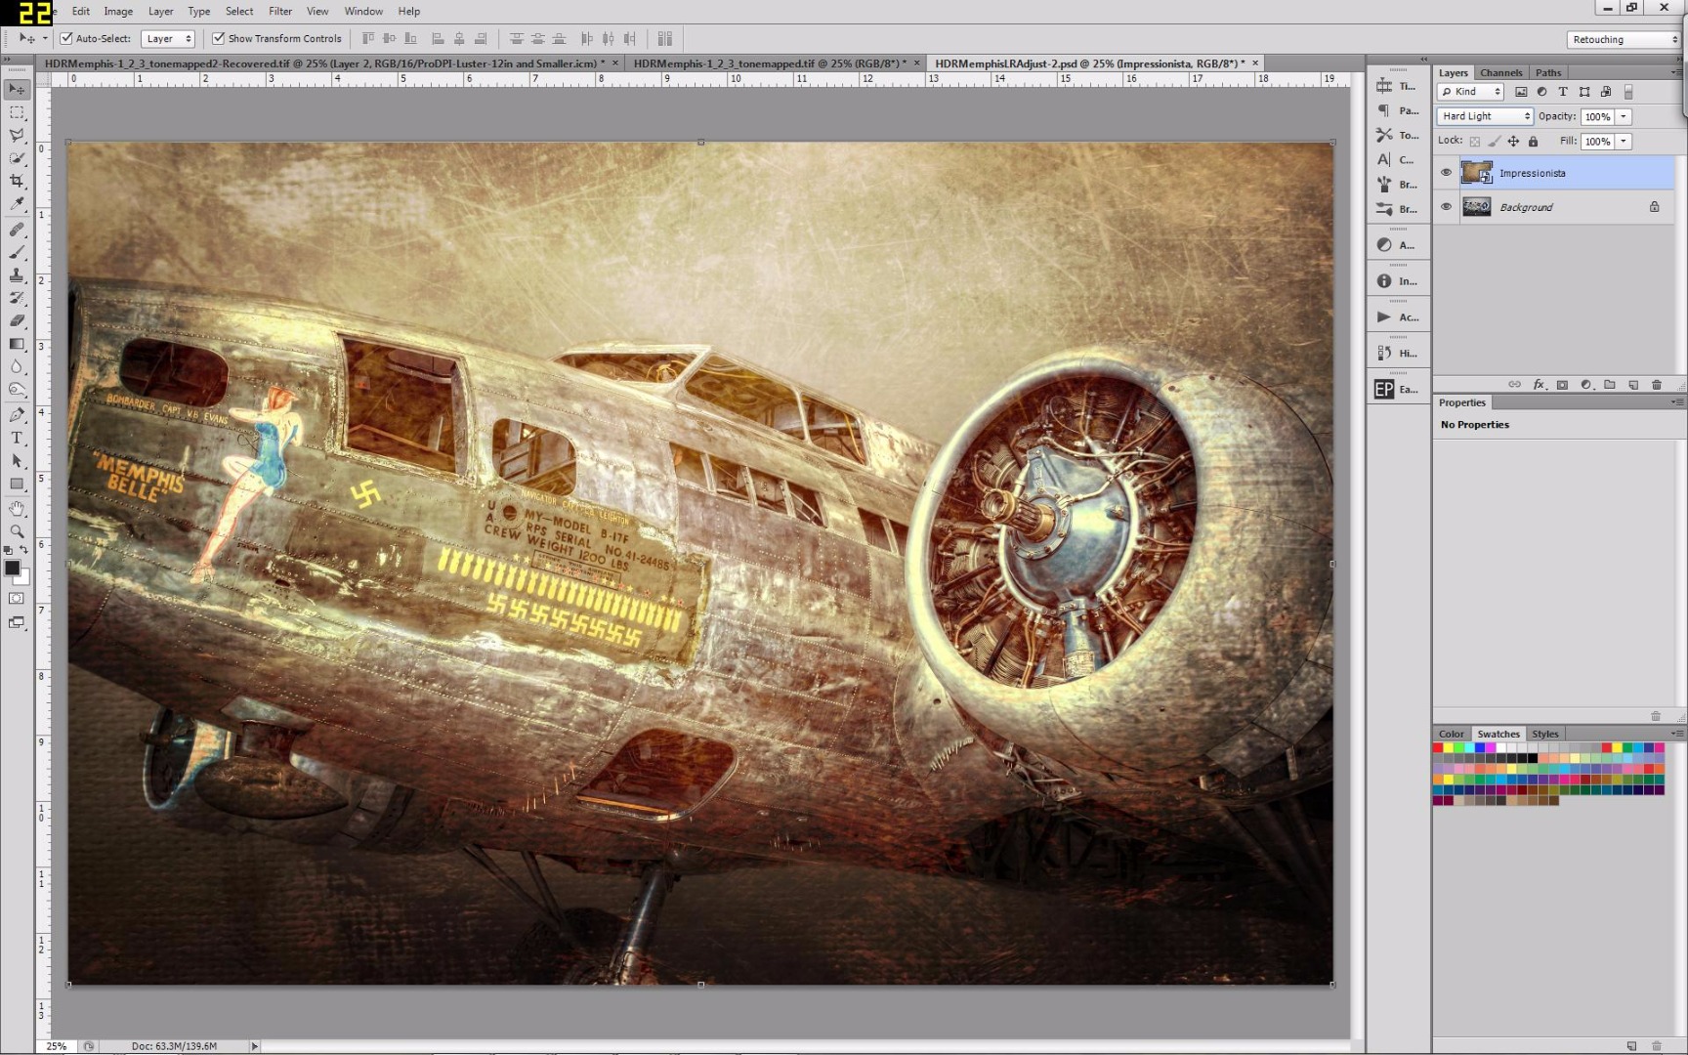The width and height of the screenshot is (1688, 1055).
Task: Select the History Brush tool
Action: [x=17, y=298]
